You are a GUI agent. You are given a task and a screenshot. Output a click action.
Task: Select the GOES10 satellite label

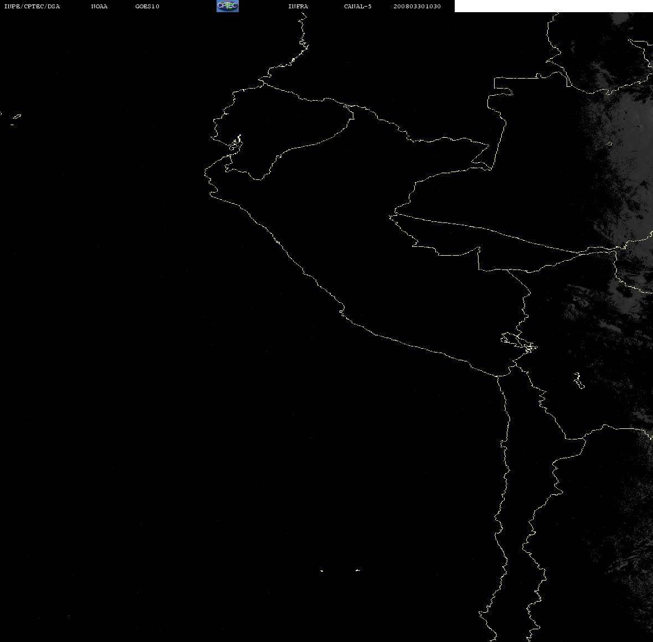pyautogui.click(x=147, y=6)
